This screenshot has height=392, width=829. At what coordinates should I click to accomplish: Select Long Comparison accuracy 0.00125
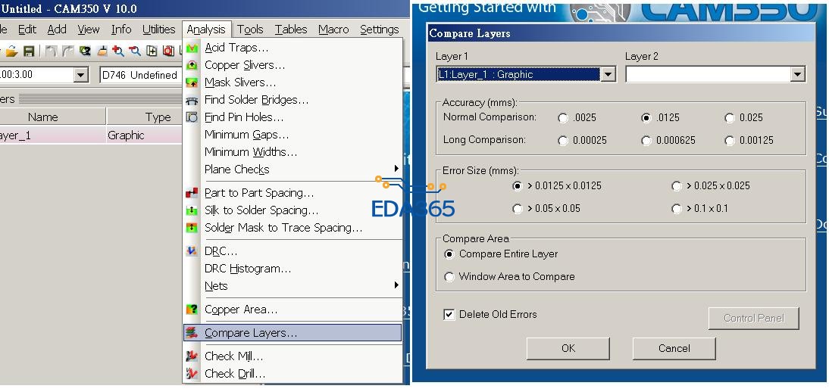(x=730, y=141)
